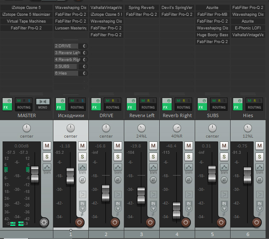Open ROUTING for the MASTER track
This screenshot has width=269, height=239.
[23, 104]
